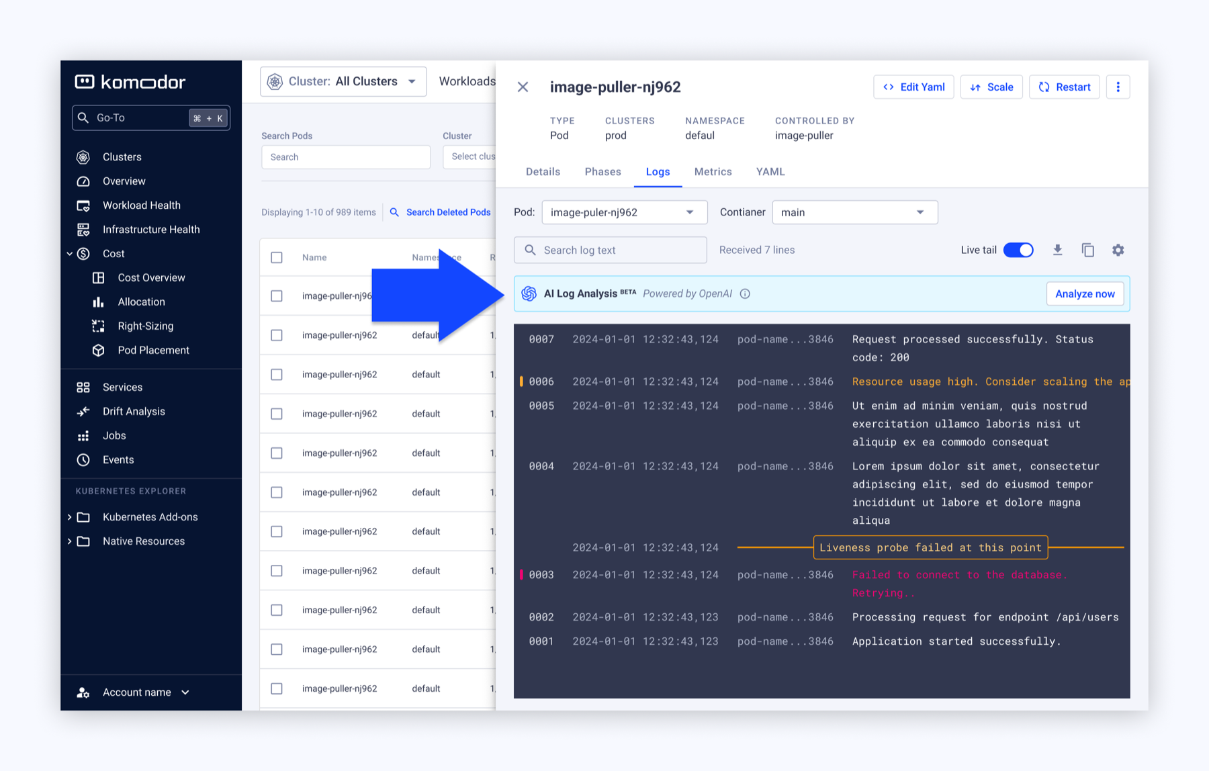The image size is (1209, 771).
Task: Switch to the Phases tab
Action: [x=602, y=172]
